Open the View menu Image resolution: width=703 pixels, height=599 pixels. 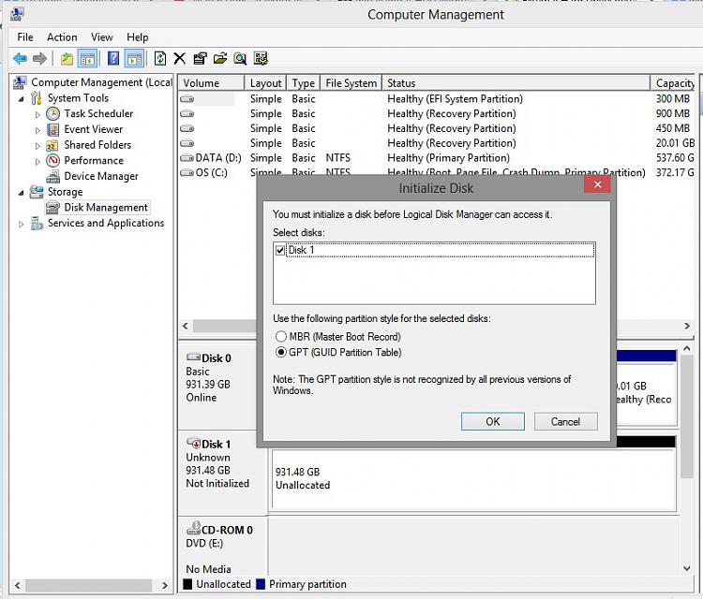click(x=102, y=37)
